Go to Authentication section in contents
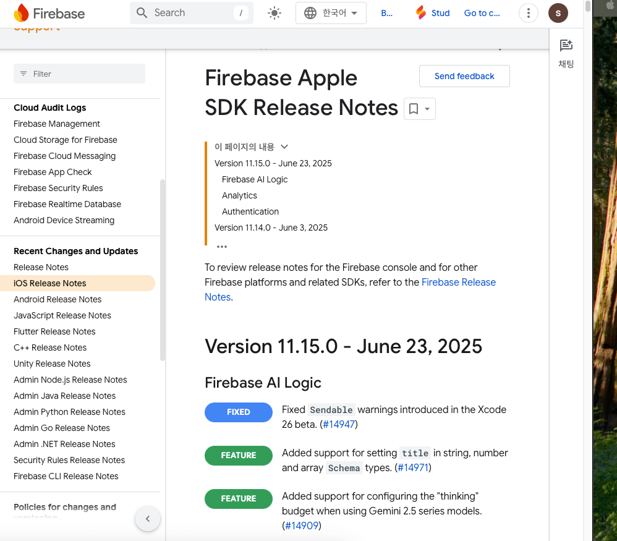 click(x=250, y=211)
